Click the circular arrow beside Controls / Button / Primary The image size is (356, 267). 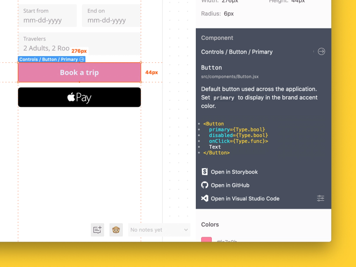click(x=321, y=51)
